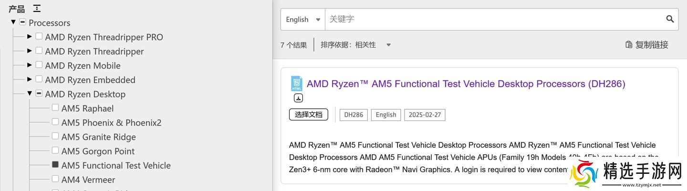Click the download icon under the document title
Image resolution: width=687 pixels, height=191 pixels.
pos(298,98)
